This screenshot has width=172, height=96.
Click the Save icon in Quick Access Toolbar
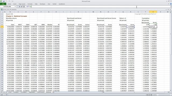click(x=4, y=1)
